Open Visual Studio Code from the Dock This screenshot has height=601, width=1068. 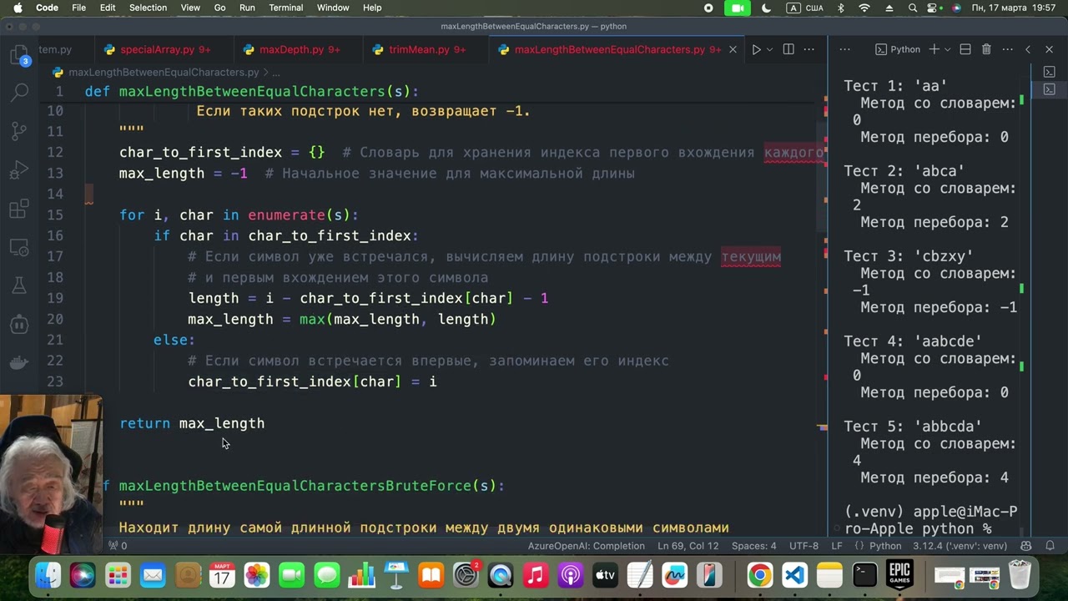pyautogui.click(x=794, y=575)
